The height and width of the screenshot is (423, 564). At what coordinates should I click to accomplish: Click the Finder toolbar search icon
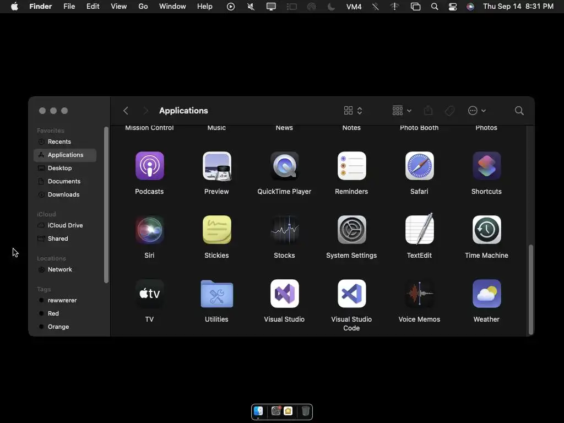pos(519,111)
